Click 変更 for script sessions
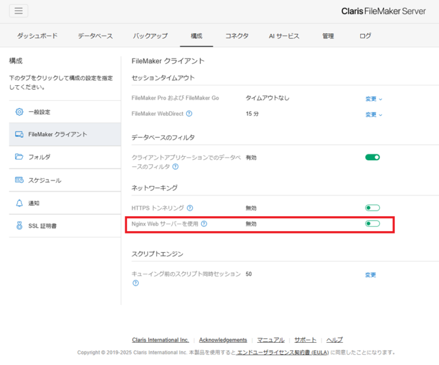The width and height of the screenshot is (439, 365). (x=371, y=275)
